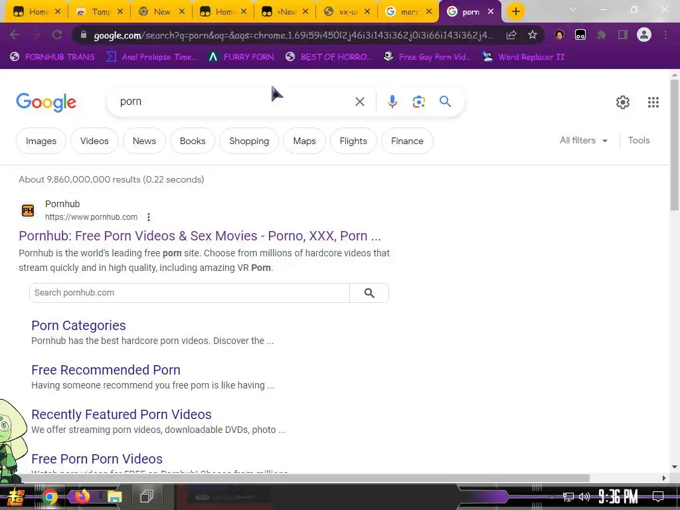Screen dimensions: 680x510
Task: Click the Google search input field
Action: click(x=234, y=102)
